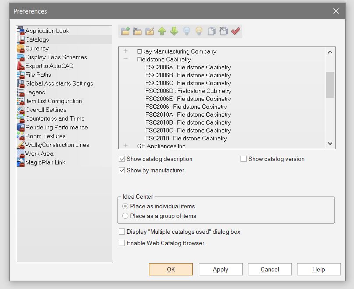Check Enable Web Catalog Browser
Screen dimensions: 354x289
(x=122, y=243)
